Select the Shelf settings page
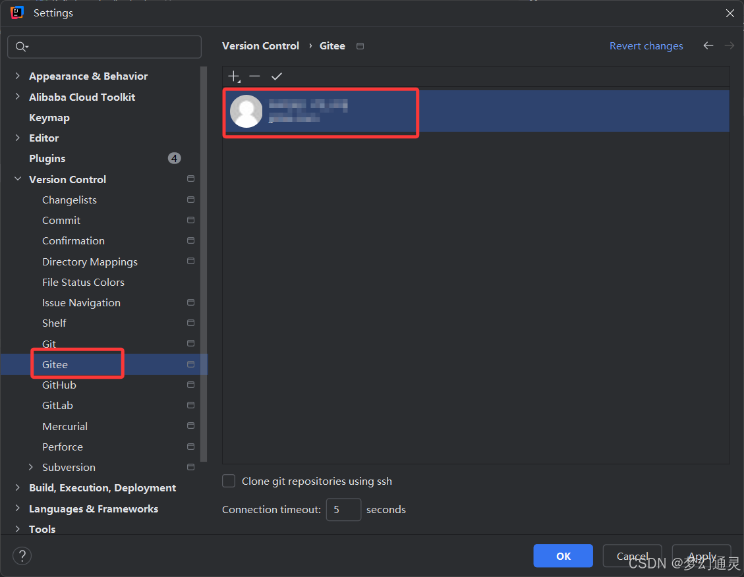 (x=54, y=323)
